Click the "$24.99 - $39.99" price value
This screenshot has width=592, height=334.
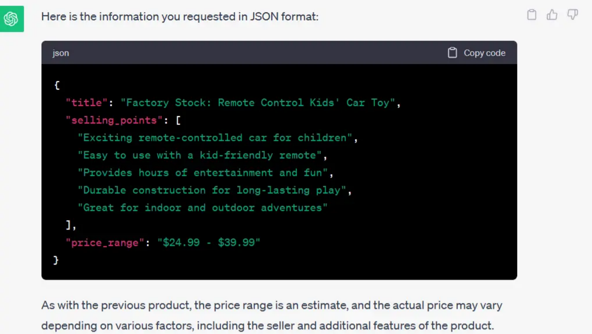[x=209, y=242]
